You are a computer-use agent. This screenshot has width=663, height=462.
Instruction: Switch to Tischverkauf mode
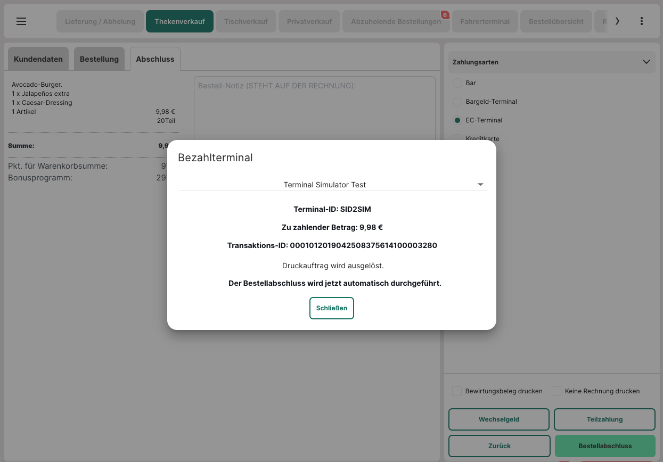coord(245,22)
